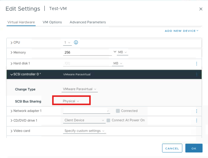Screen dimensions: 208x158
Task: Click the OK button
Action: pyautogui.click(x=194, y=148)
